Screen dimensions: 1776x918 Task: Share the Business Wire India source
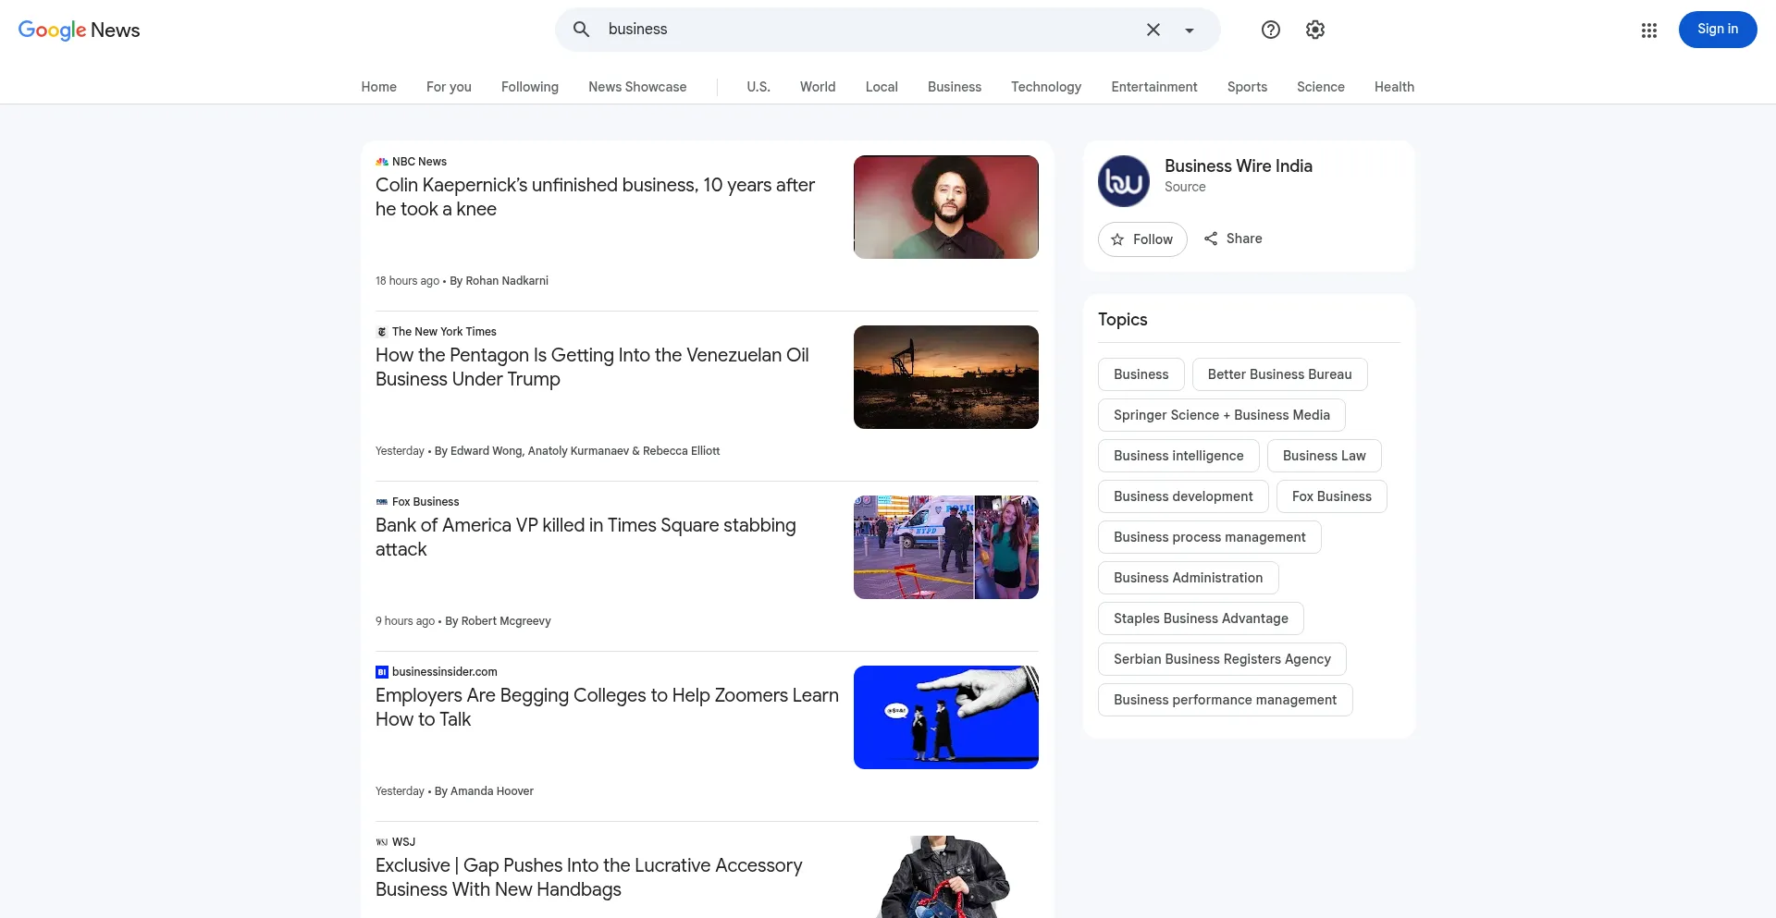(1233, 239)
